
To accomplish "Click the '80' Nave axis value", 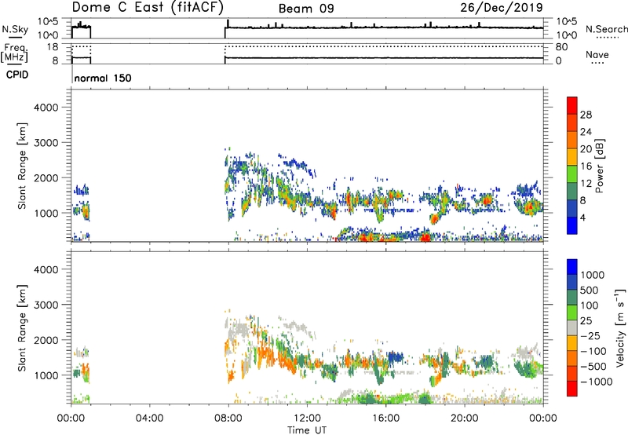I will tap(561, 47).
